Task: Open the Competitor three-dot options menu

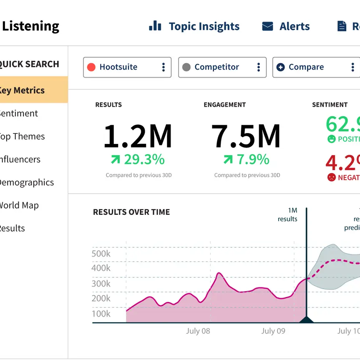Action: [x=259, y=67]
